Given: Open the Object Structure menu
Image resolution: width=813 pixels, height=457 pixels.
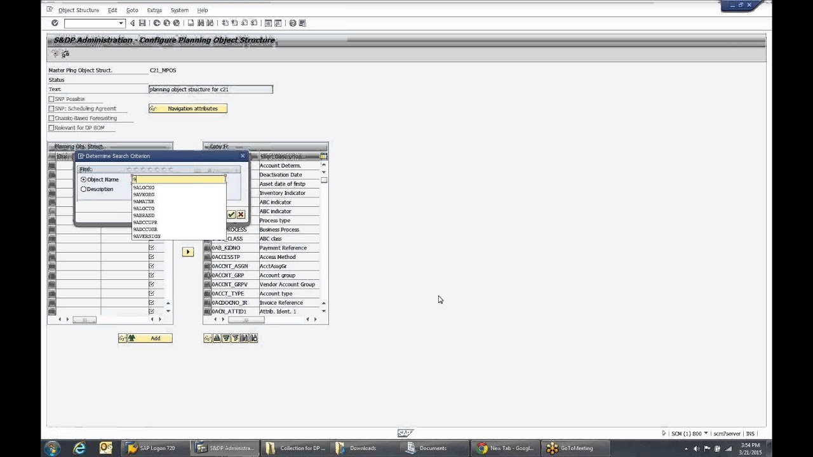Looking at the screenshot, I should click(x=78, y=10).
